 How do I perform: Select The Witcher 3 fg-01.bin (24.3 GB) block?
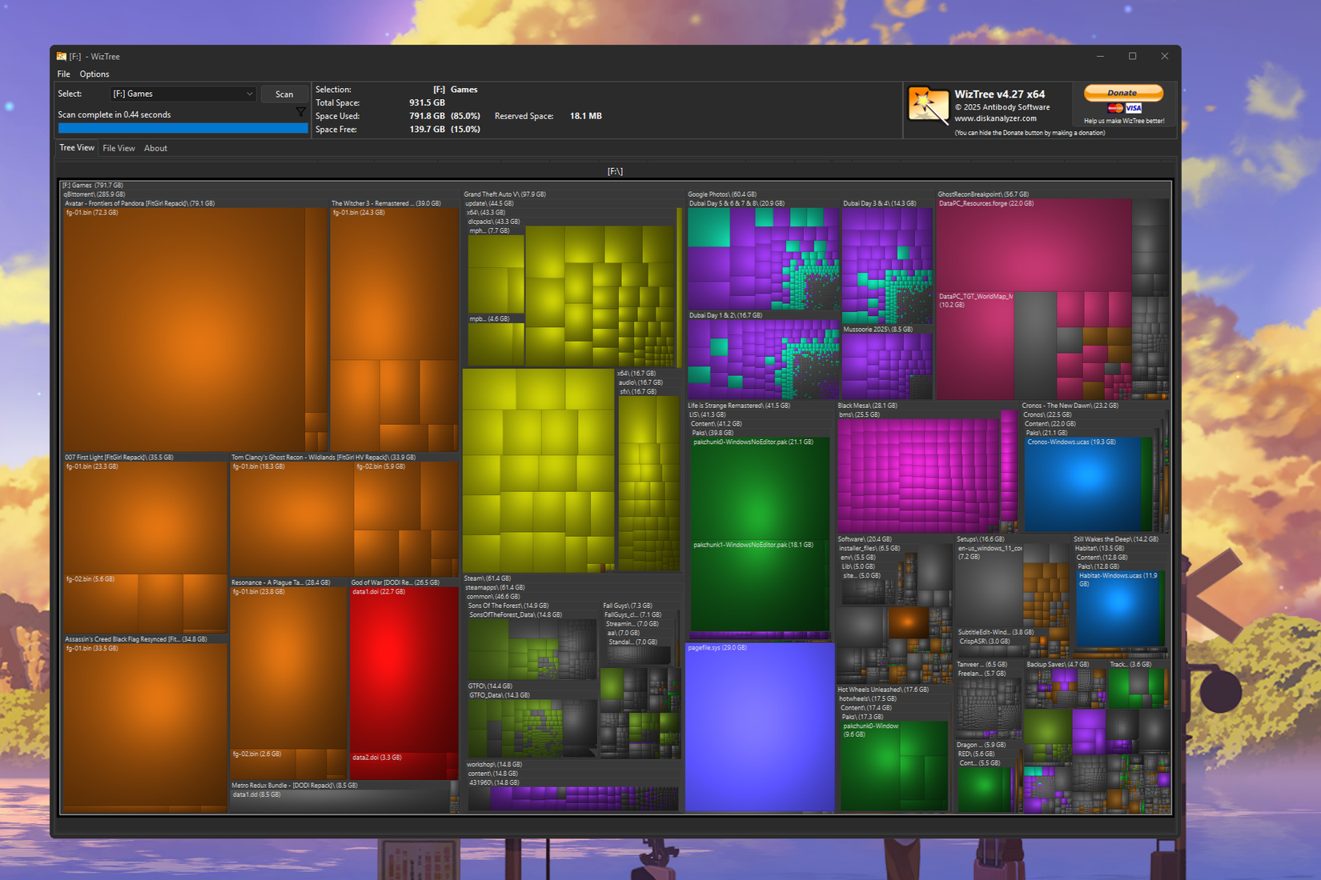pyautogui.click(x=394, y=284)
